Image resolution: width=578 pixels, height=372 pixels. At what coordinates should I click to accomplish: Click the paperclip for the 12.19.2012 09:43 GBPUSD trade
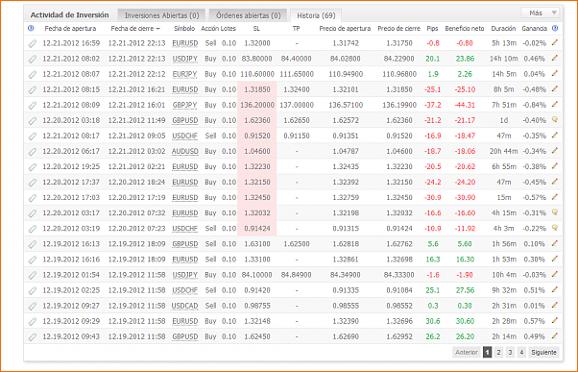pyautogui.click(x=33, y=337)
